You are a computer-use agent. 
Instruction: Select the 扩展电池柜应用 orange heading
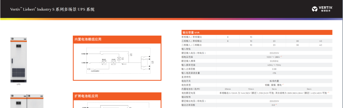point(117,96)
